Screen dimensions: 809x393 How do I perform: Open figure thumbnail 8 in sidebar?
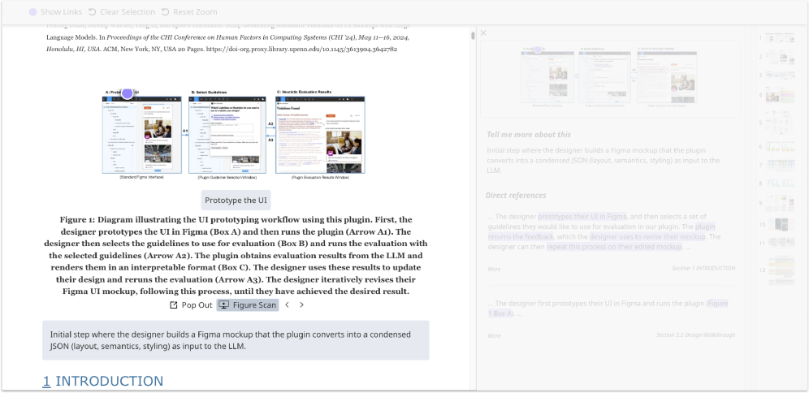780,183
